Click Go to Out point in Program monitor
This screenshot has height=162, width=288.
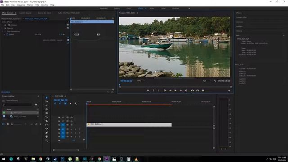coord(186,90)
